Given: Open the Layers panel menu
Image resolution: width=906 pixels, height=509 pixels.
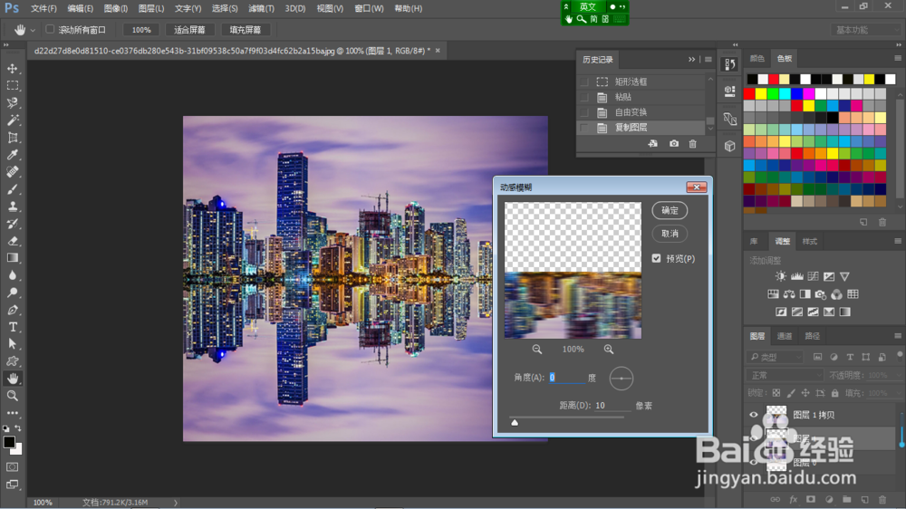Looking at the screenshot, I should pos(897,336).
